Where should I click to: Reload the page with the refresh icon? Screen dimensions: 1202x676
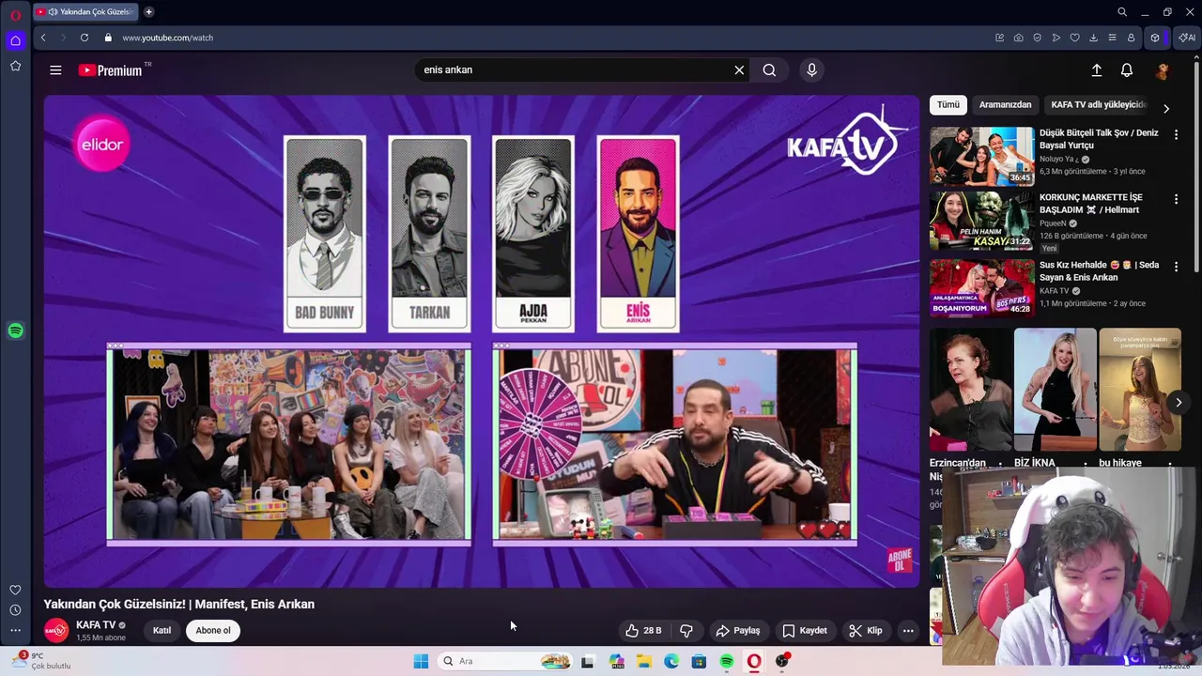pyautogui.click(x=85, y=38)
